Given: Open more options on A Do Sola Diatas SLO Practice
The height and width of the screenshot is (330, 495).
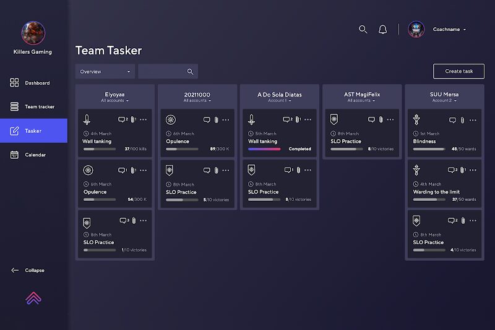Looking at the screenshot, I should [x=308, y=170].
